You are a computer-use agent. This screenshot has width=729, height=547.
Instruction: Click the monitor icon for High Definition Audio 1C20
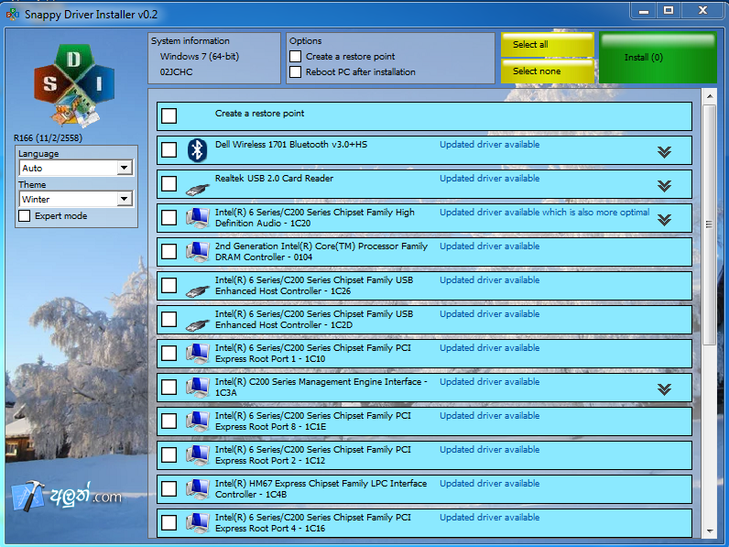[198, 218]
